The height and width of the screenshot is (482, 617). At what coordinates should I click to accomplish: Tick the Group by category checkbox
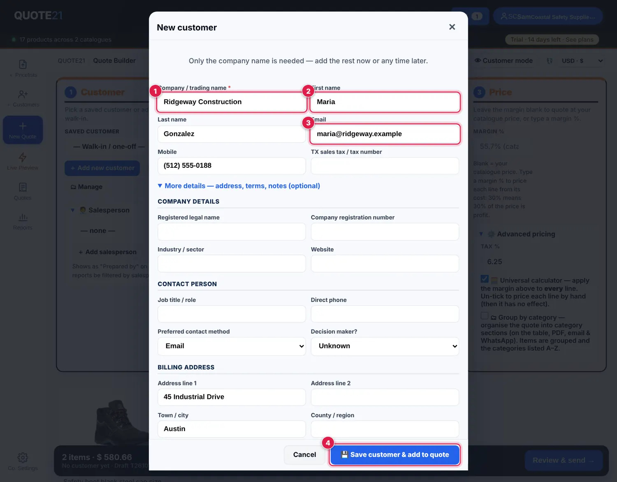point(485,316)
